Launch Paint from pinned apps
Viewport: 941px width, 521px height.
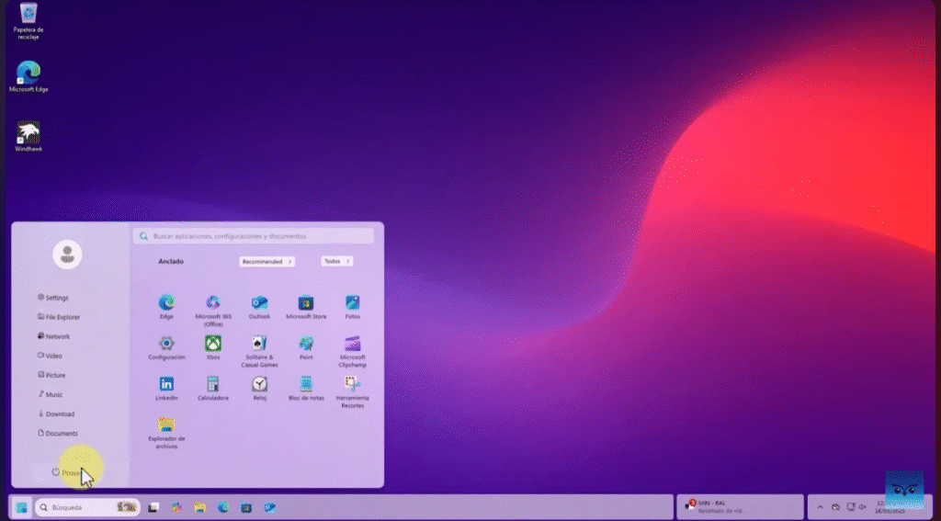pyautogui.click(x=306, y=345)
